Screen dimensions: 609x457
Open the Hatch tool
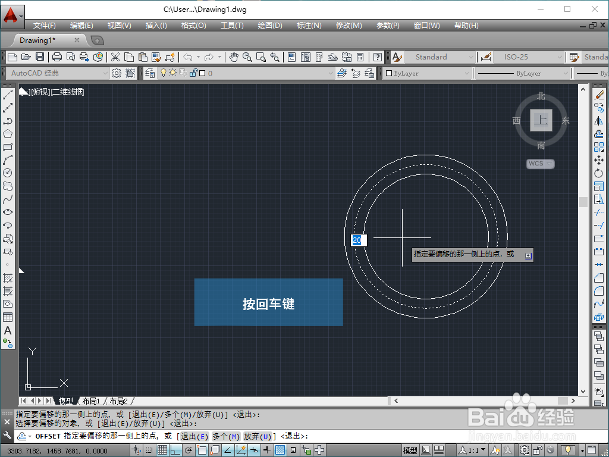(8, 277)
